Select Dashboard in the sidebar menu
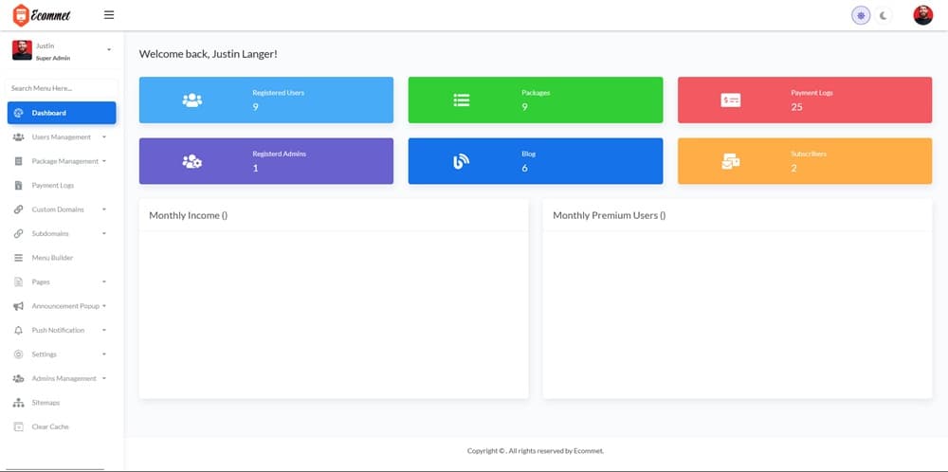 point(62,113)
